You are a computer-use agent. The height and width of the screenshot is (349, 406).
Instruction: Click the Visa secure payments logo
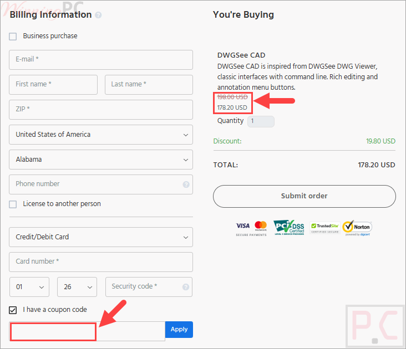243,225
